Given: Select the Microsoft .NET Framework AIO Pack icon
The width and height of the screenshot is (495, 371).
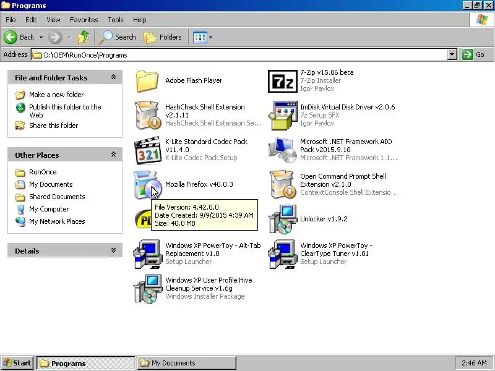Looking at the screenshot, I should tap(283, 150).
